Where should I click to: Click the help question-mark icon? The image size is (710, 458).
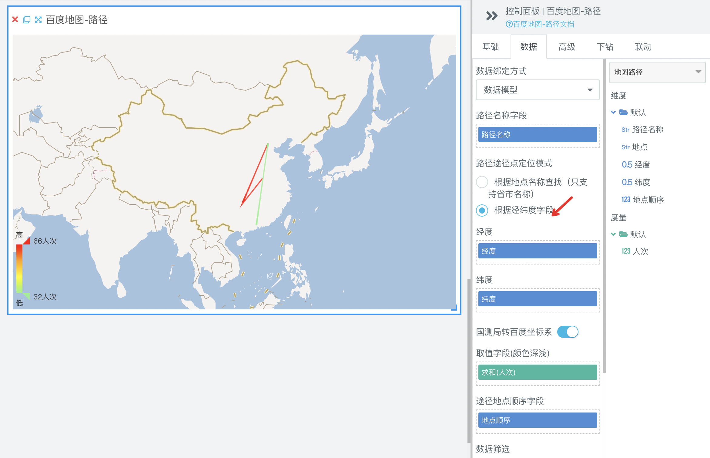pos(509,24)
